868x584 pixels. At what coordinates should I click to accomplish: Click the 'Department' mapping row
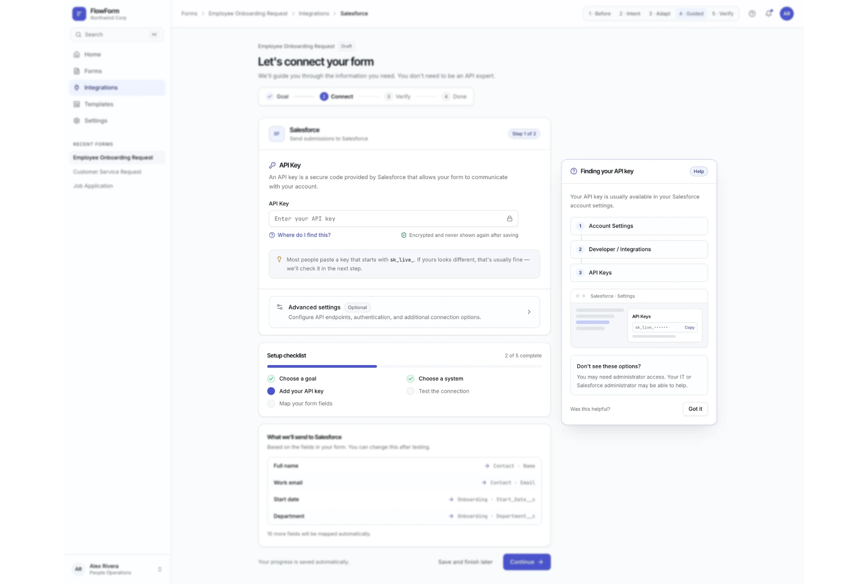click(x=404, y=516)
